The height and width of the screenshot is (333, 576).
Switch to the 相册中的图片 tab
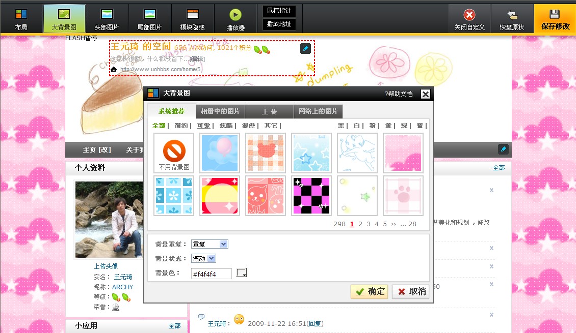(220, 111)
